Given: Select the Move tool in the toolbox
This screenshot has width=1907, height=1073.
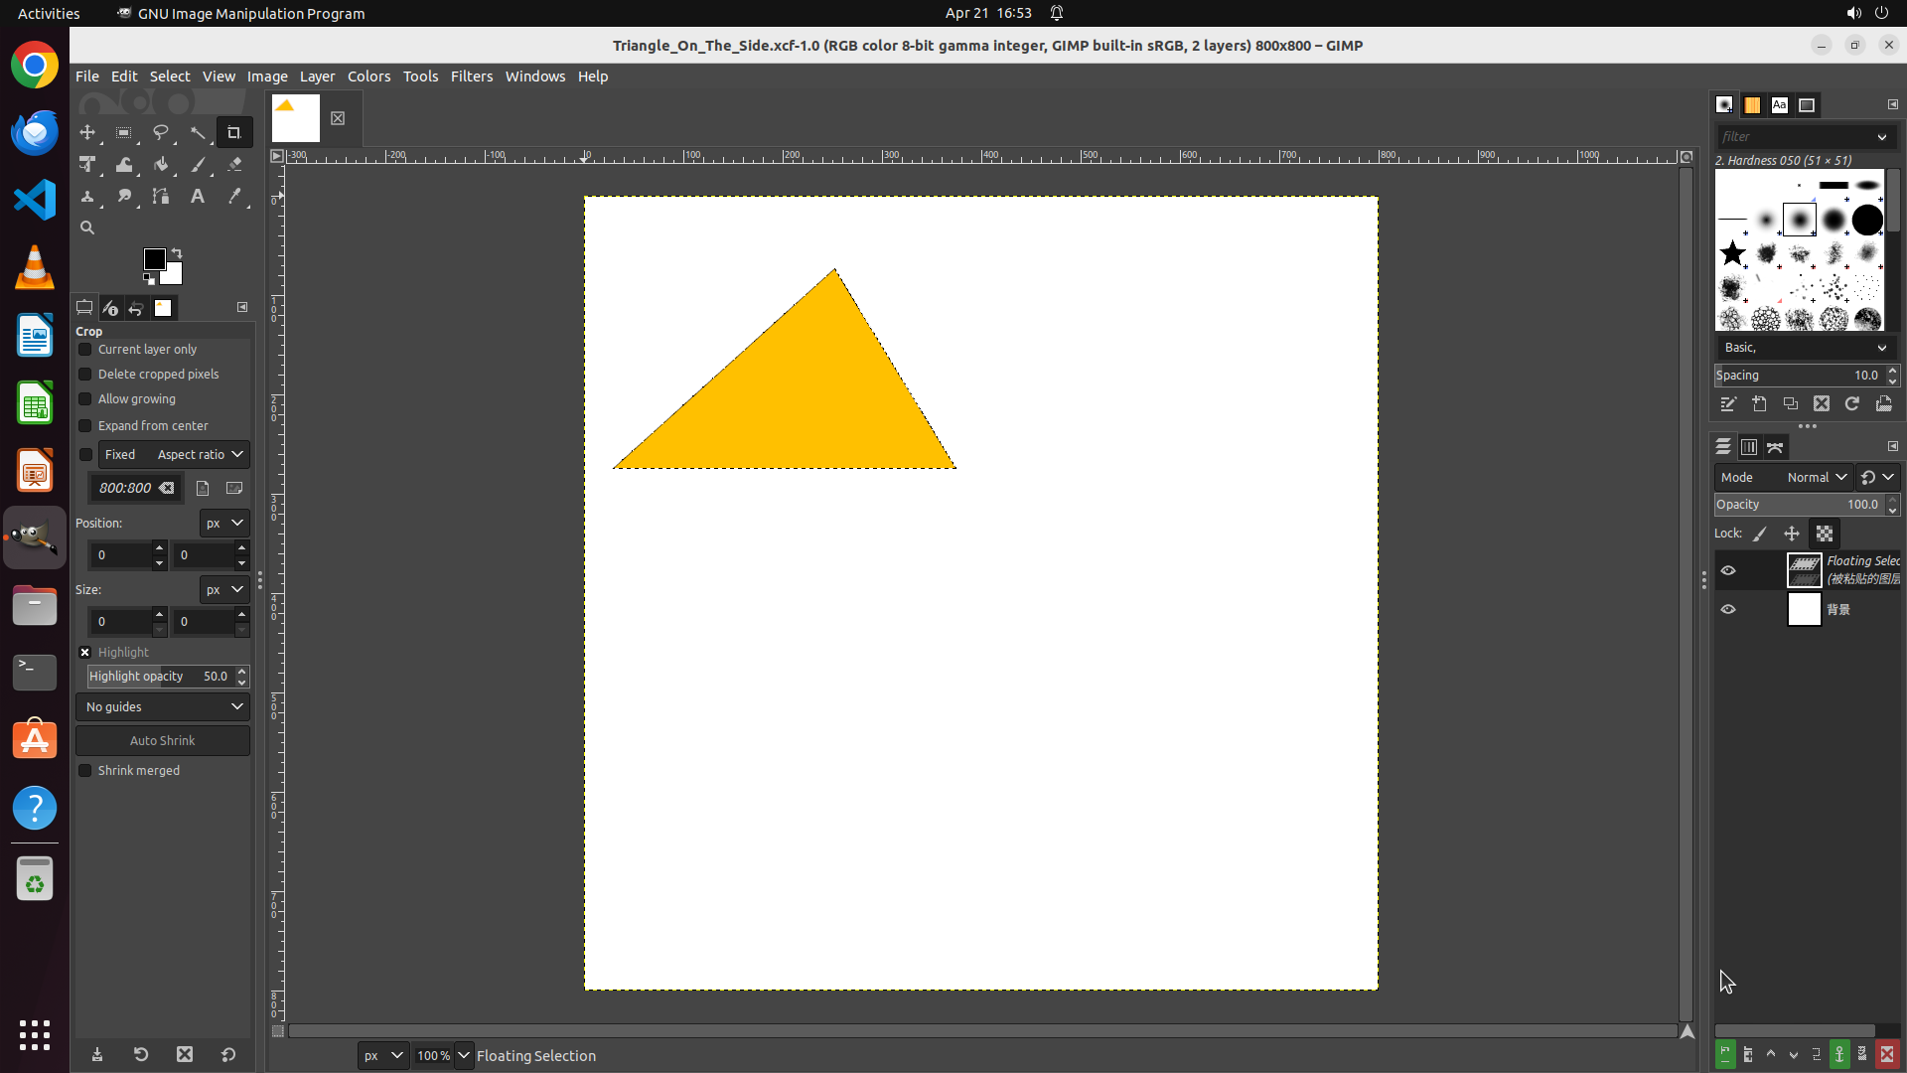Looking at the screenshot, I should tap(87, 132).
